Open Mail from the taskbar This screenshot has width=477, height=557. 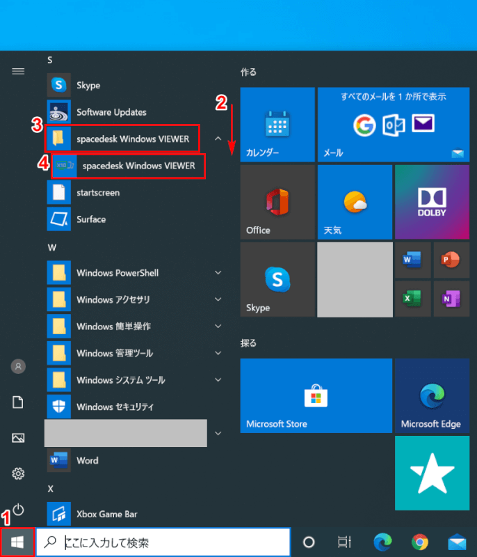click(x=457, y=543)
